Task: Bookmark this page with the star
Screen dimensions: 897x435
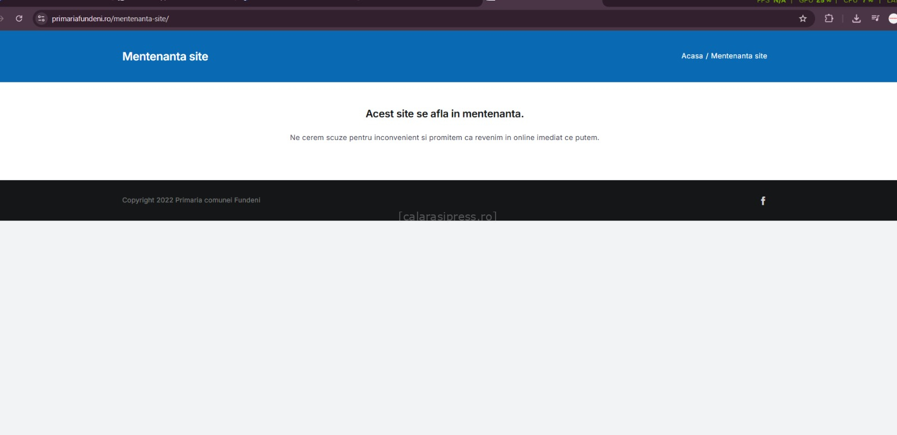Action: tap(803, 18)
